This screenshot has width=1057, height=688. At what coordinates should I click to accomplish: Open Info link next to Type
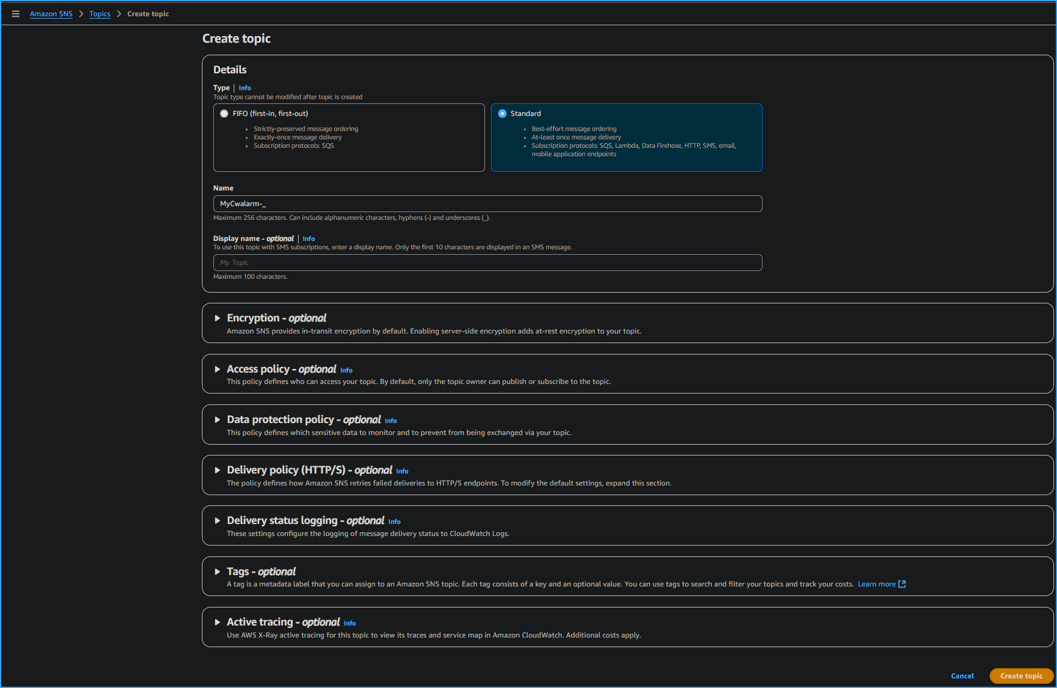tap(245, 88)
